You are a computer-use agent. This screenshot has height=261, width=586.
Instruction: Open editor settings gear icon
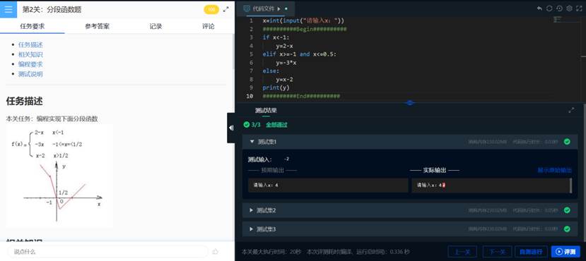click(x=569, y=8)
